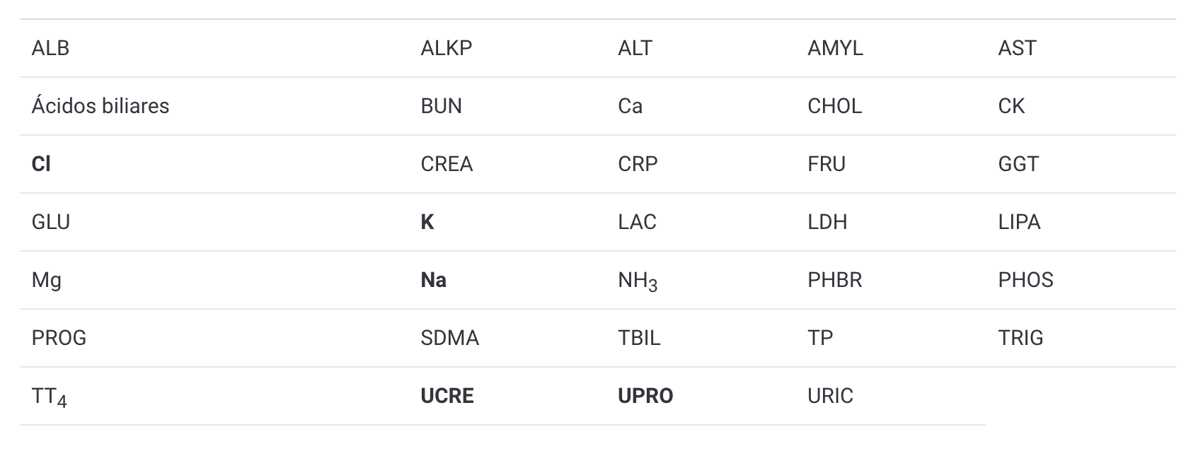Select the NH3 parameter
The height and width of the screenshot is (451, 1203).
(637, 281)
